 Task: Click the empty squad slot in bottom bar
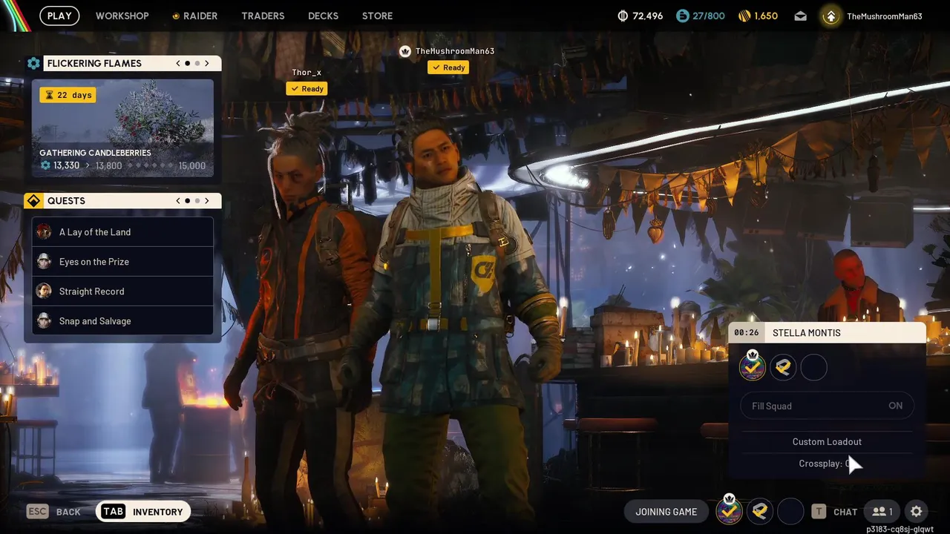tap(790, 511)
